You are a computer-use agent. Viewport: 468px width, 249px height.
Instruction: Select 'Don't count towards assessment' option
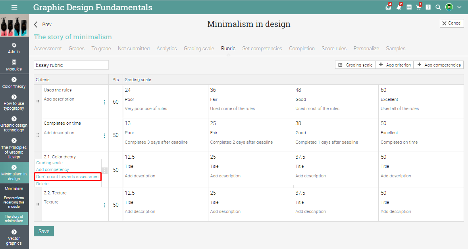(x=68, y=177)
